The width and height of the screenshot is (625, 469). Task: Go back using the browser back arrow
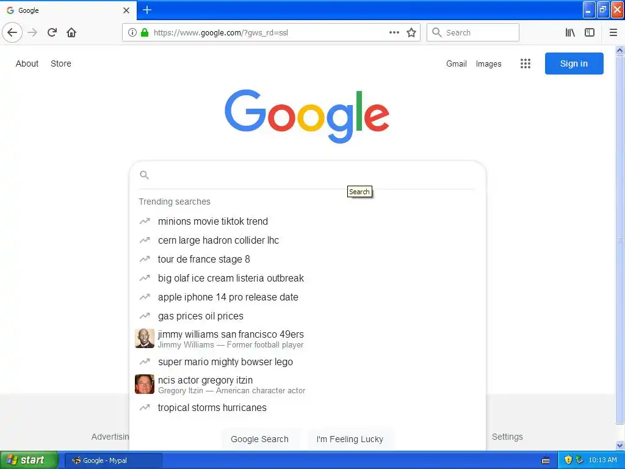[12, 32]
